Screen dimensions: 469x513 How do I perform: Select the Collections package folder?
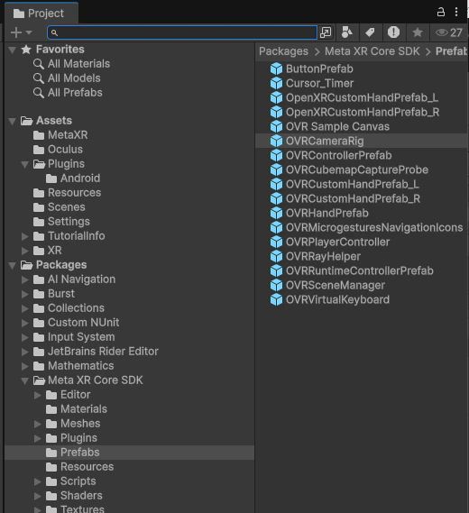pyautogui.click(x=69, y=307)
